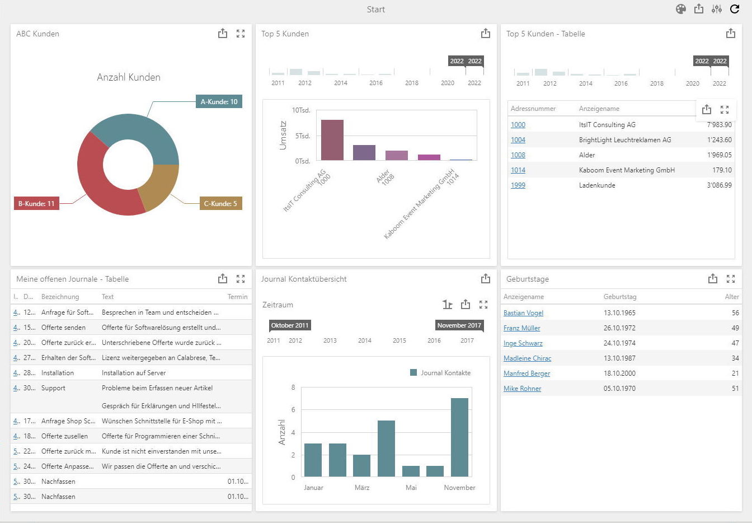Click BrightLight Leuchtreklamen AG cell
This screenshot has height=523, width=752.
[625, 140]
